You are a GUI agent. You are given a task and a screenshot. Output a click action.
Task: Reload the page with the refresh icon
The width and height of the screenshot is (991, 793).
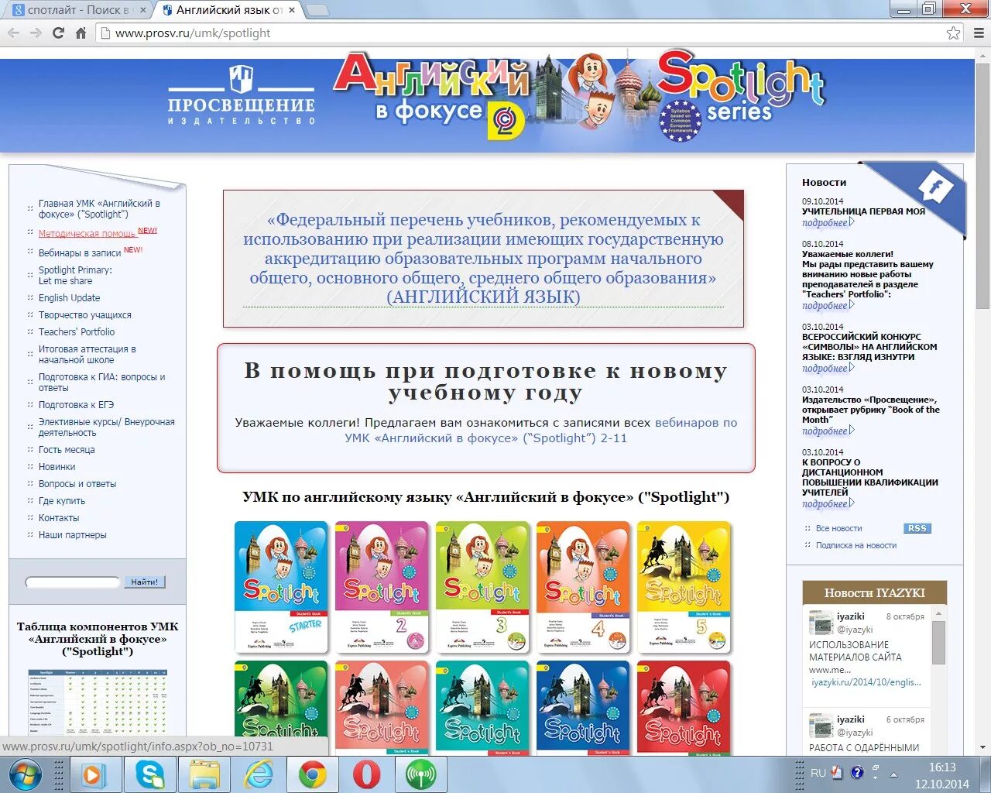pos(58,33)
